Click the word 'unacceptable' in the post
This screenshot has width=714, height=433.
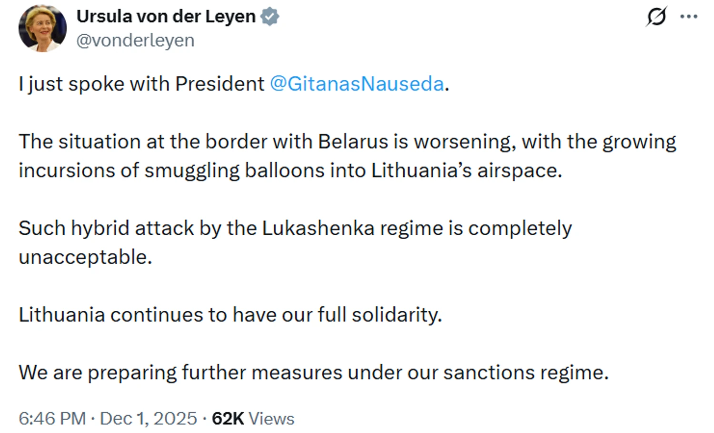(x=85, y=257)
